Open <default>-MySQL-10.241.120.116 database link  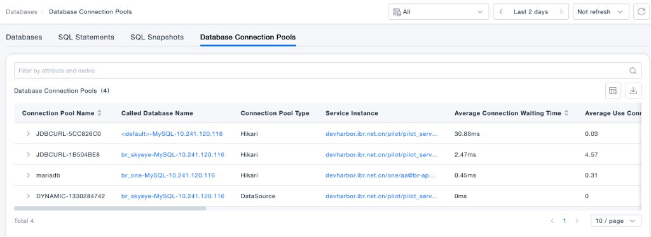pyautogui.click(x=172, y=133)
